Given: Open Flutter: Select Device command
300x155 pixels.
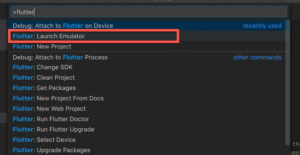Looking at the screenshot, I should click(x=44, y=140).
